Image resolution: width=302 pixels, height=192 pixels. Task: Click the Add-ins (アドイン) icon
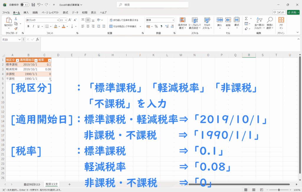coord(281,22)
